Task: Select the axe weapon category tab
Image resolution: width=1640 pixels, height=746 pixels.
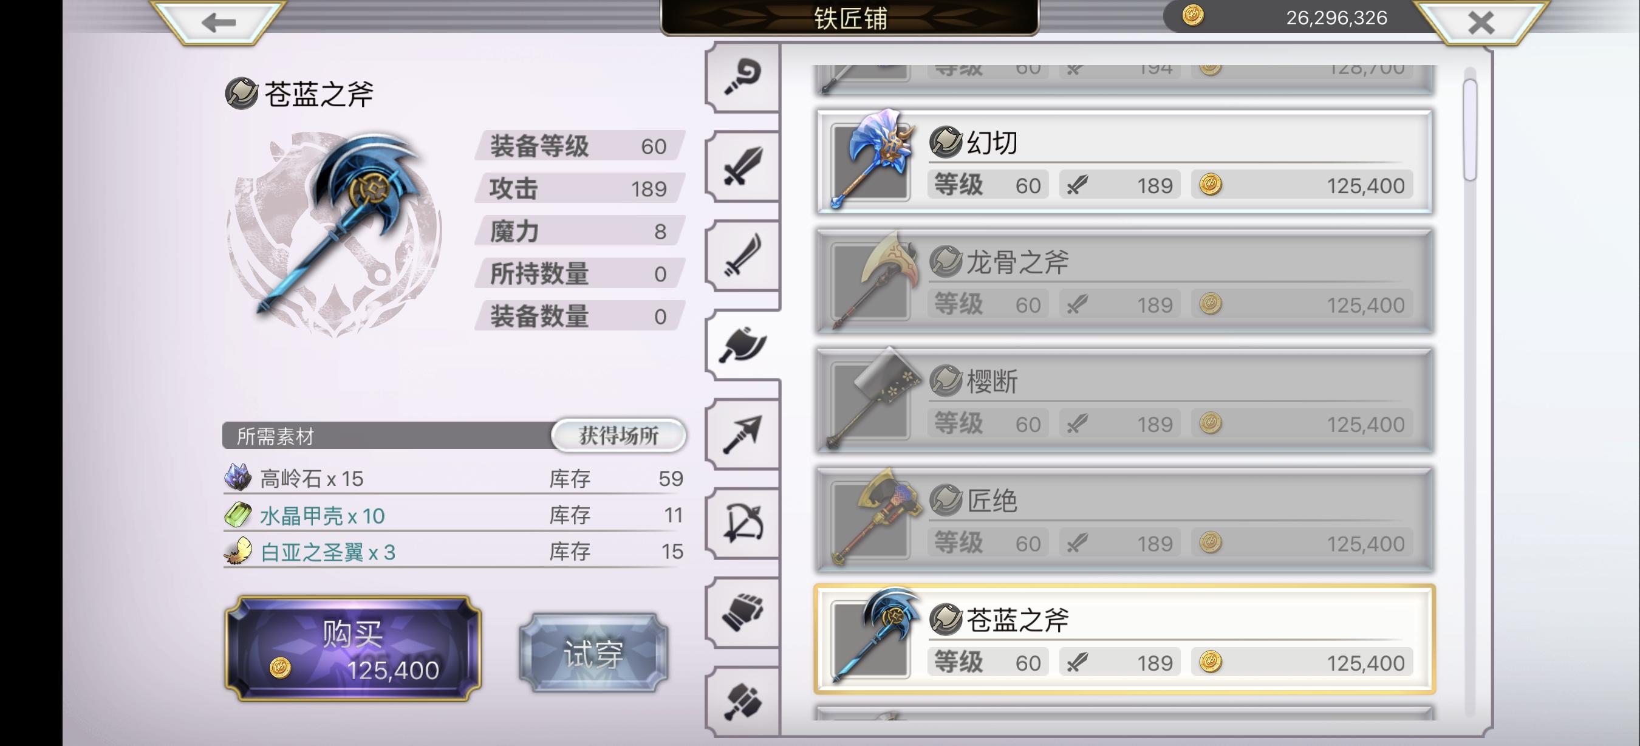Action: coord(742,345)
